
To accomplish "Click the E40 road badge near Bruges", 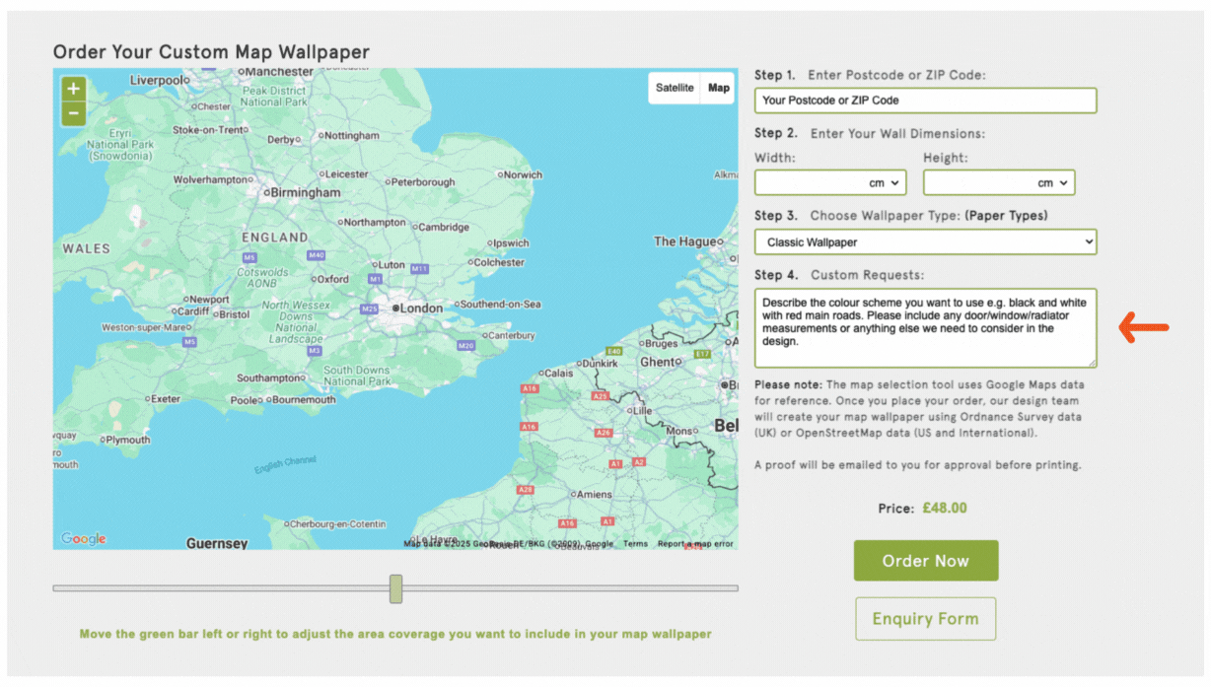I will click(613, 351).
